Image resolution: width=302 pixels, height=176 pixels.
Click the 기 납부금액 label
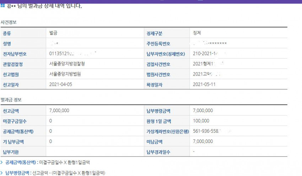pyautogui.click(x=13, y=142)
